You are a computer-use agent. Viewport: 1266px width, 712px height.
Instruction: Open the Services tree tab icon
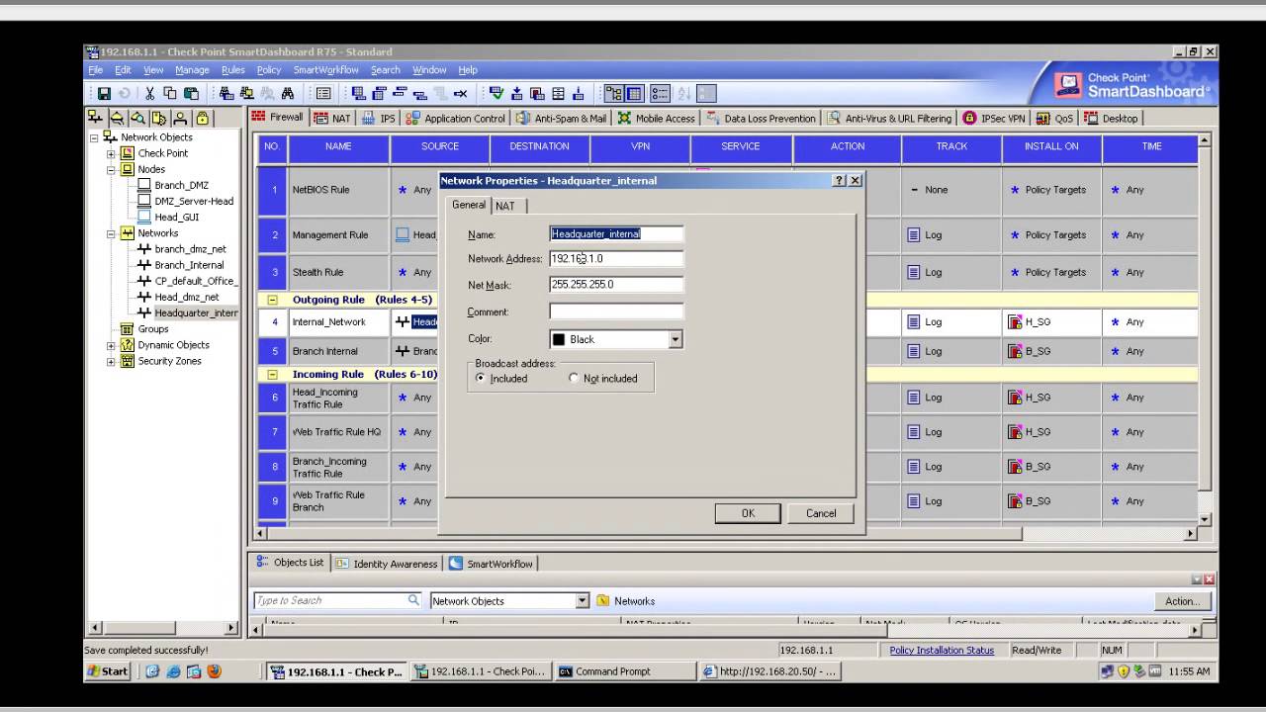pyautogui.click(x=117, y=118)
